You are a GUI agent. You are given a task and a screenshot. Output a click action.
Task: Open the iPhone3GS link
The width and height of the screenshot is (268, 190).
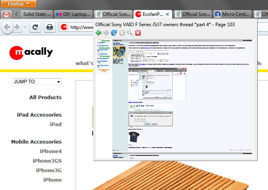47,161
